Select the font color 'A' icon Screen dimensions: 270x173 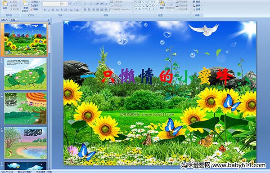[x=77, y=10]
